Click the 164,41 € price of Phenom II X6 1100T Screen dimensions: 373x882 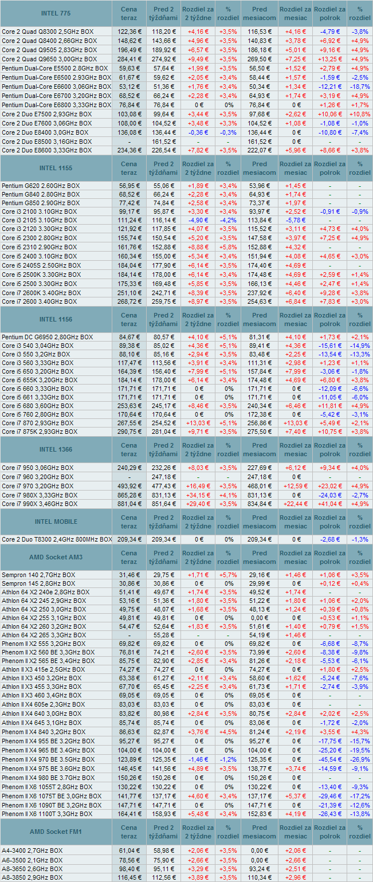click(x=129, y=814)
